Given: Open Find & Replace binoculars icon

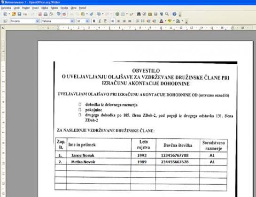Looking at the screenshot, I should (139, 14).
